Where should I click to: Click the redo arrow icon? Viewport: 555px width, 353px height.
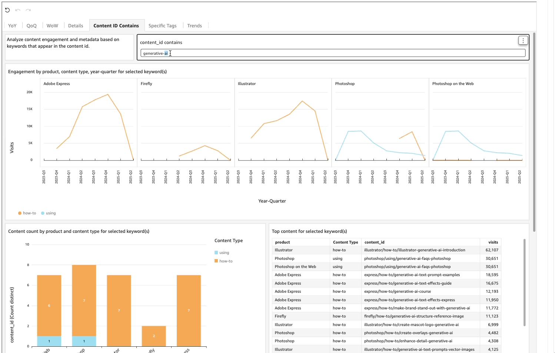[x=28, y=10]
